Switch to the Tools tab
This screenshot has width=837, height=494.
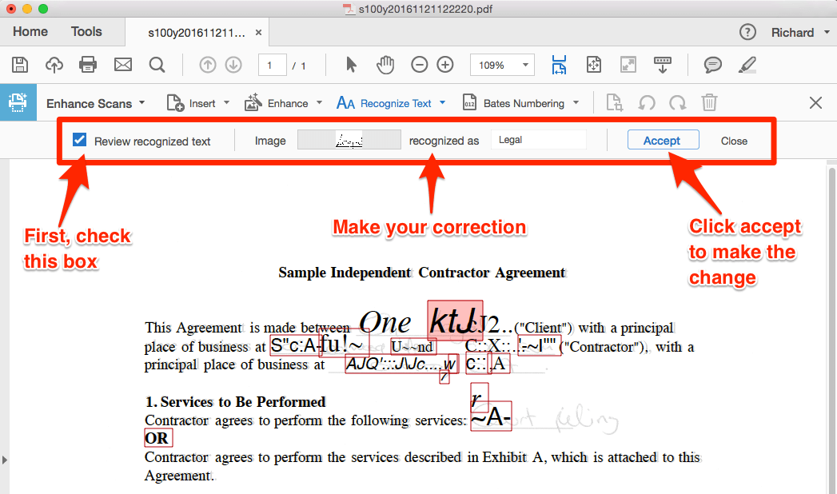(86, 32)
